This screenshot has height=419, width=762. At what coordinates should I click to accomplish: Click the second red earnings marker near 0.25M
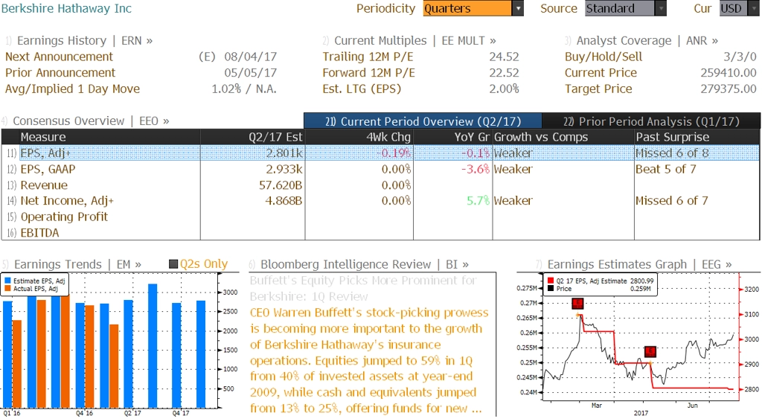650,351
